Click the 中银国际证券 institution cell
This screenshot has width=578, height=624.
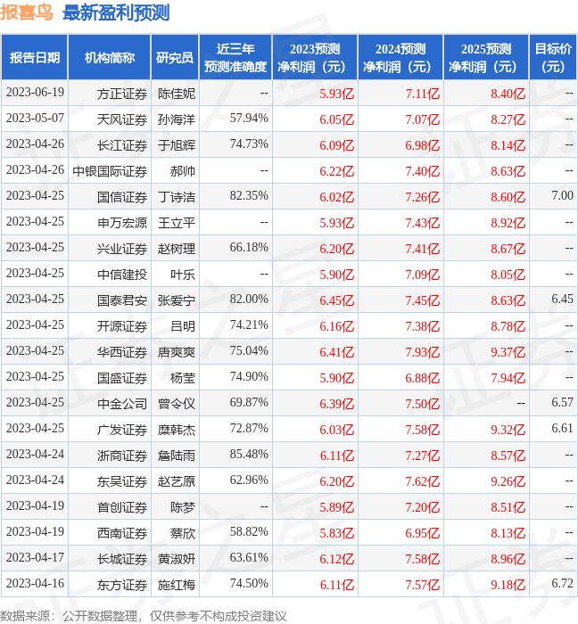(x=110, y=171)
